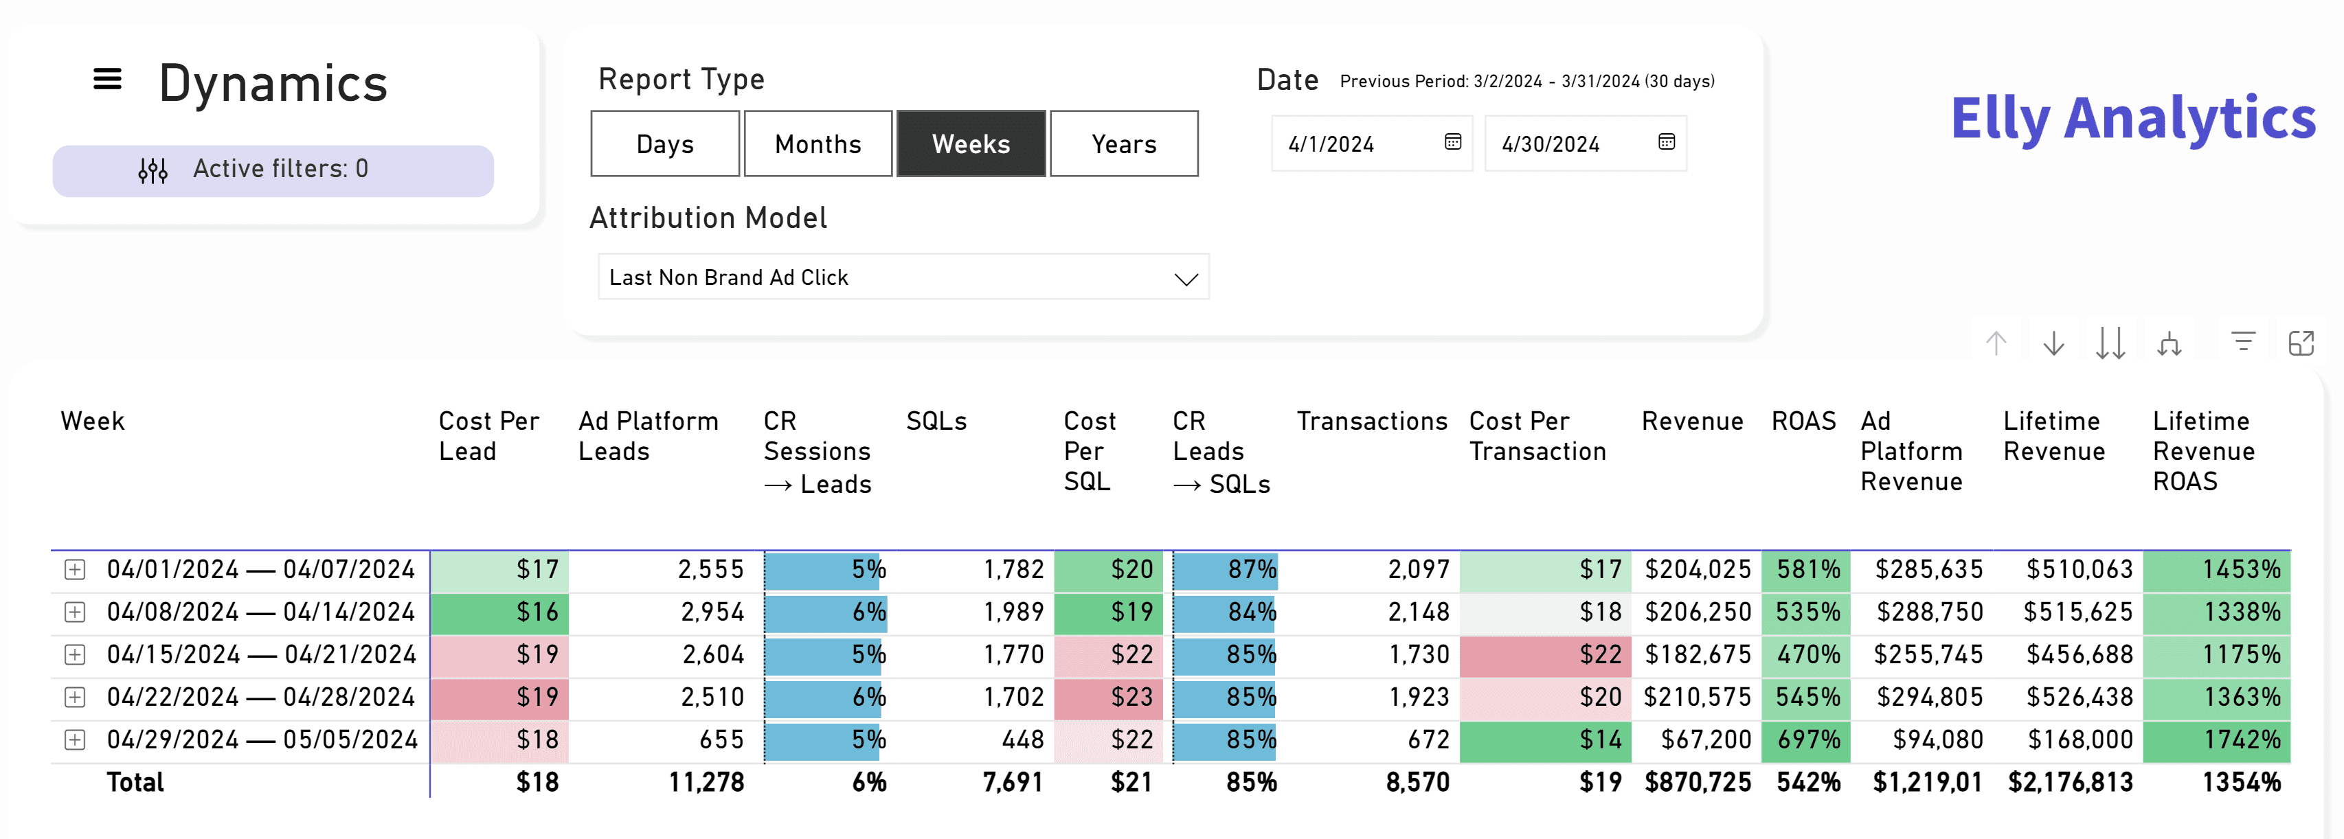Open focus mode pop-out icon
This screenshot has height=839, width=2344.
(x=2301, y=343)
